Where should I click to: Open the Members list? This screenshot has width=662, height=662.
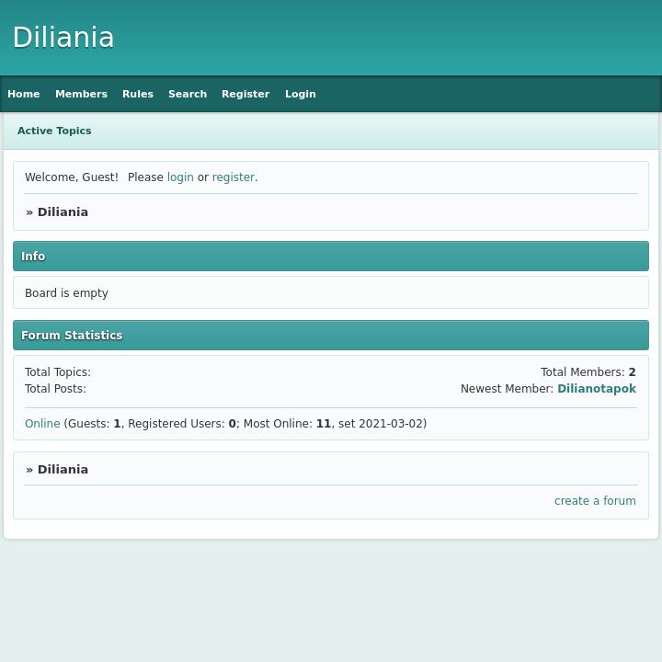(81, 94)
